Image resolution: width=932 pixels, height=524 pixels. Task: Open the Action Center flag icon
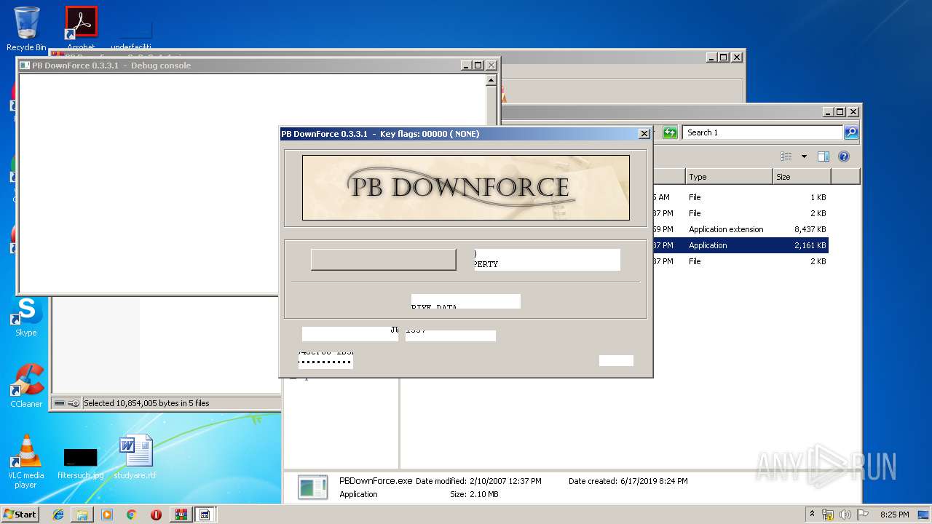pyautogui.click(x=861, y=515)
